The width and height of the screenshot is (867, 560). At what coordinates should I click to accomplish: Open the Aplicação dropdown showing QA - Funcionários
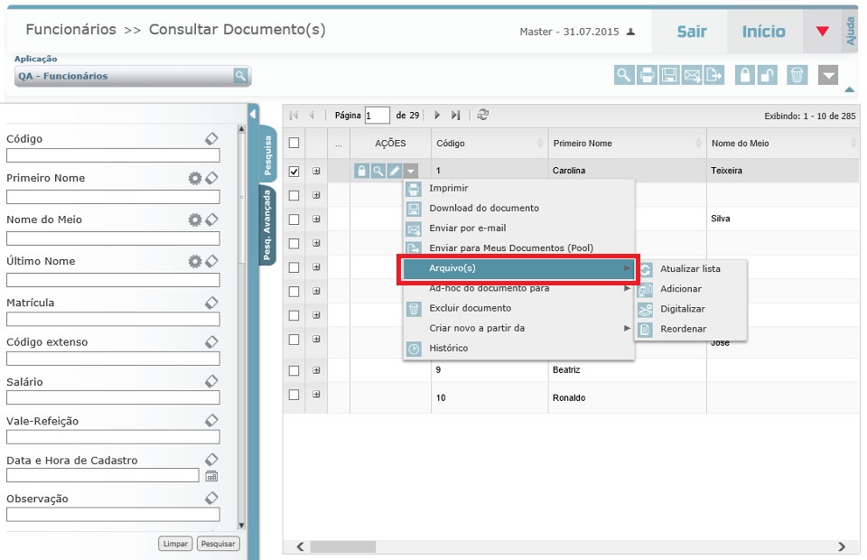tap(131, 77)
